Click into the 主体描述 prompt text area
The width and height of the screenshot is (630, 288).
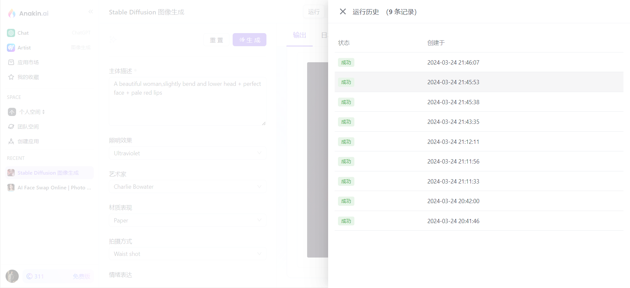tap(187, 101)
